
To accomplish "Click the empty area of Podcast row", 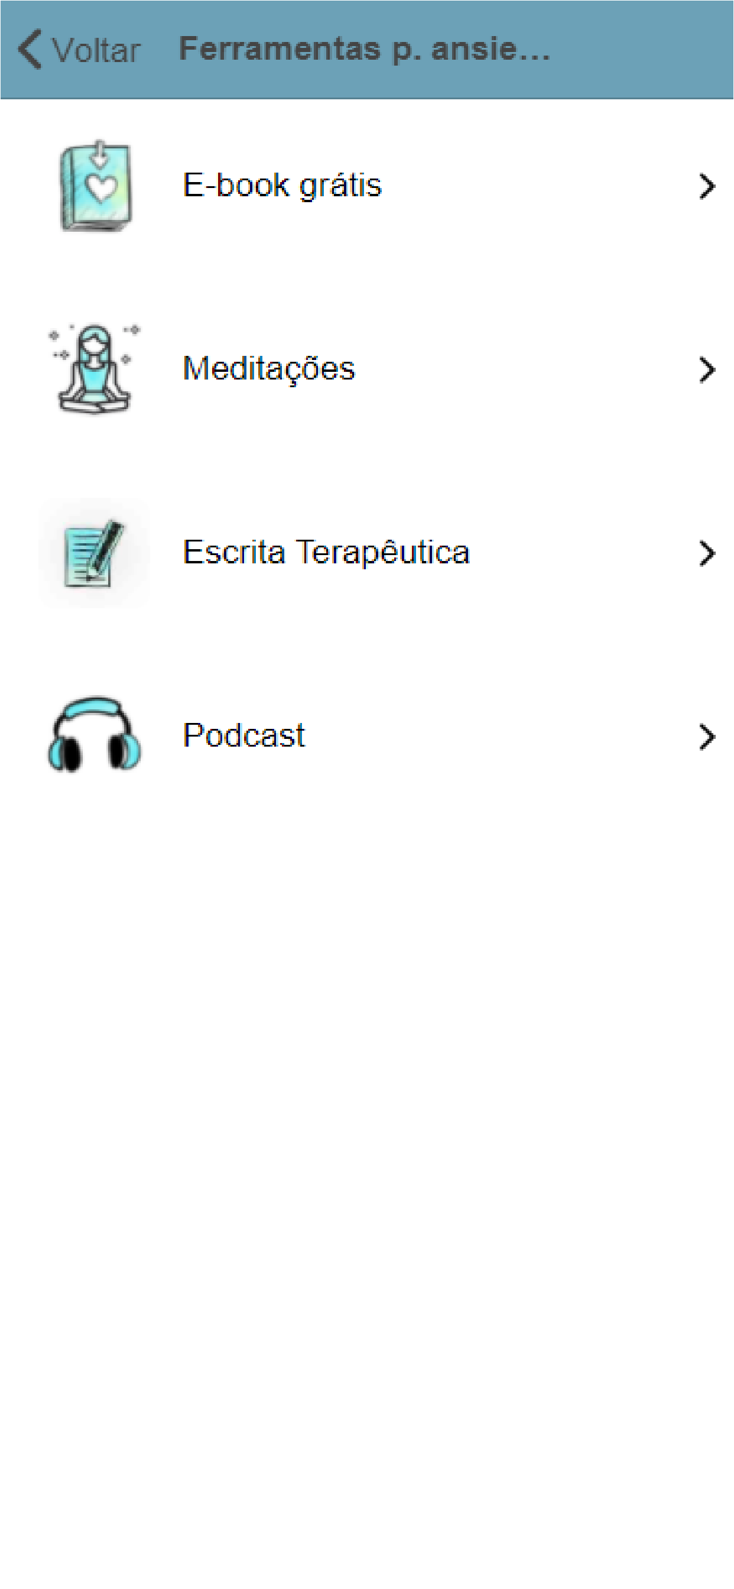I will (x=499, y=735).
